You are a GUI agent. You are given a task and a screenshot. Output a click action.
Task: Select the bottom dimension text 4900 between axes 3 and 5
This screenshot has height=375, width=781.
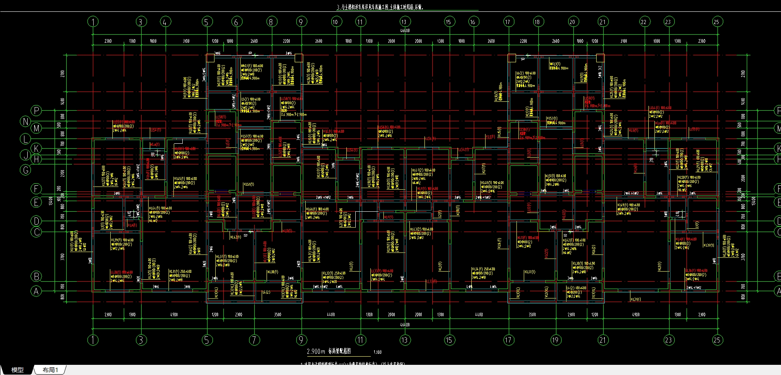click(x=174, y=315)
